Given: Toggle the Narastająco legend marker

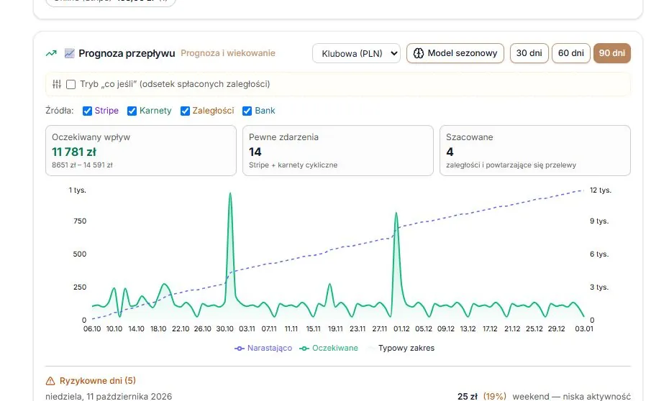Looking at the screenshot, I should tap(240, 348).
